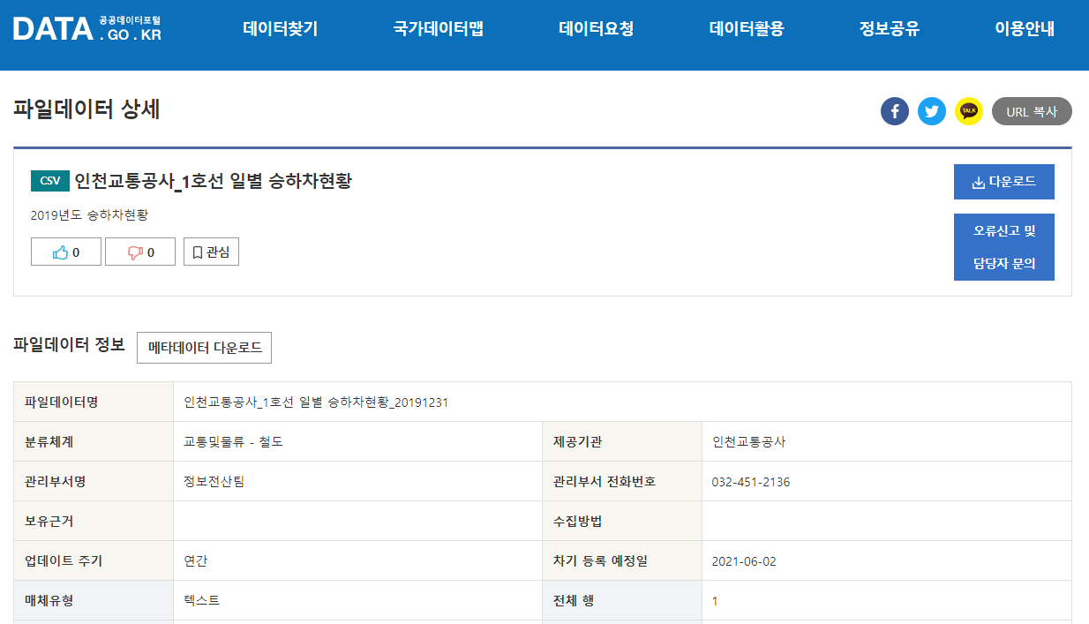Select provider value 인천교통공사
This screenshot has width=1089, height=624.
[748, 442]
